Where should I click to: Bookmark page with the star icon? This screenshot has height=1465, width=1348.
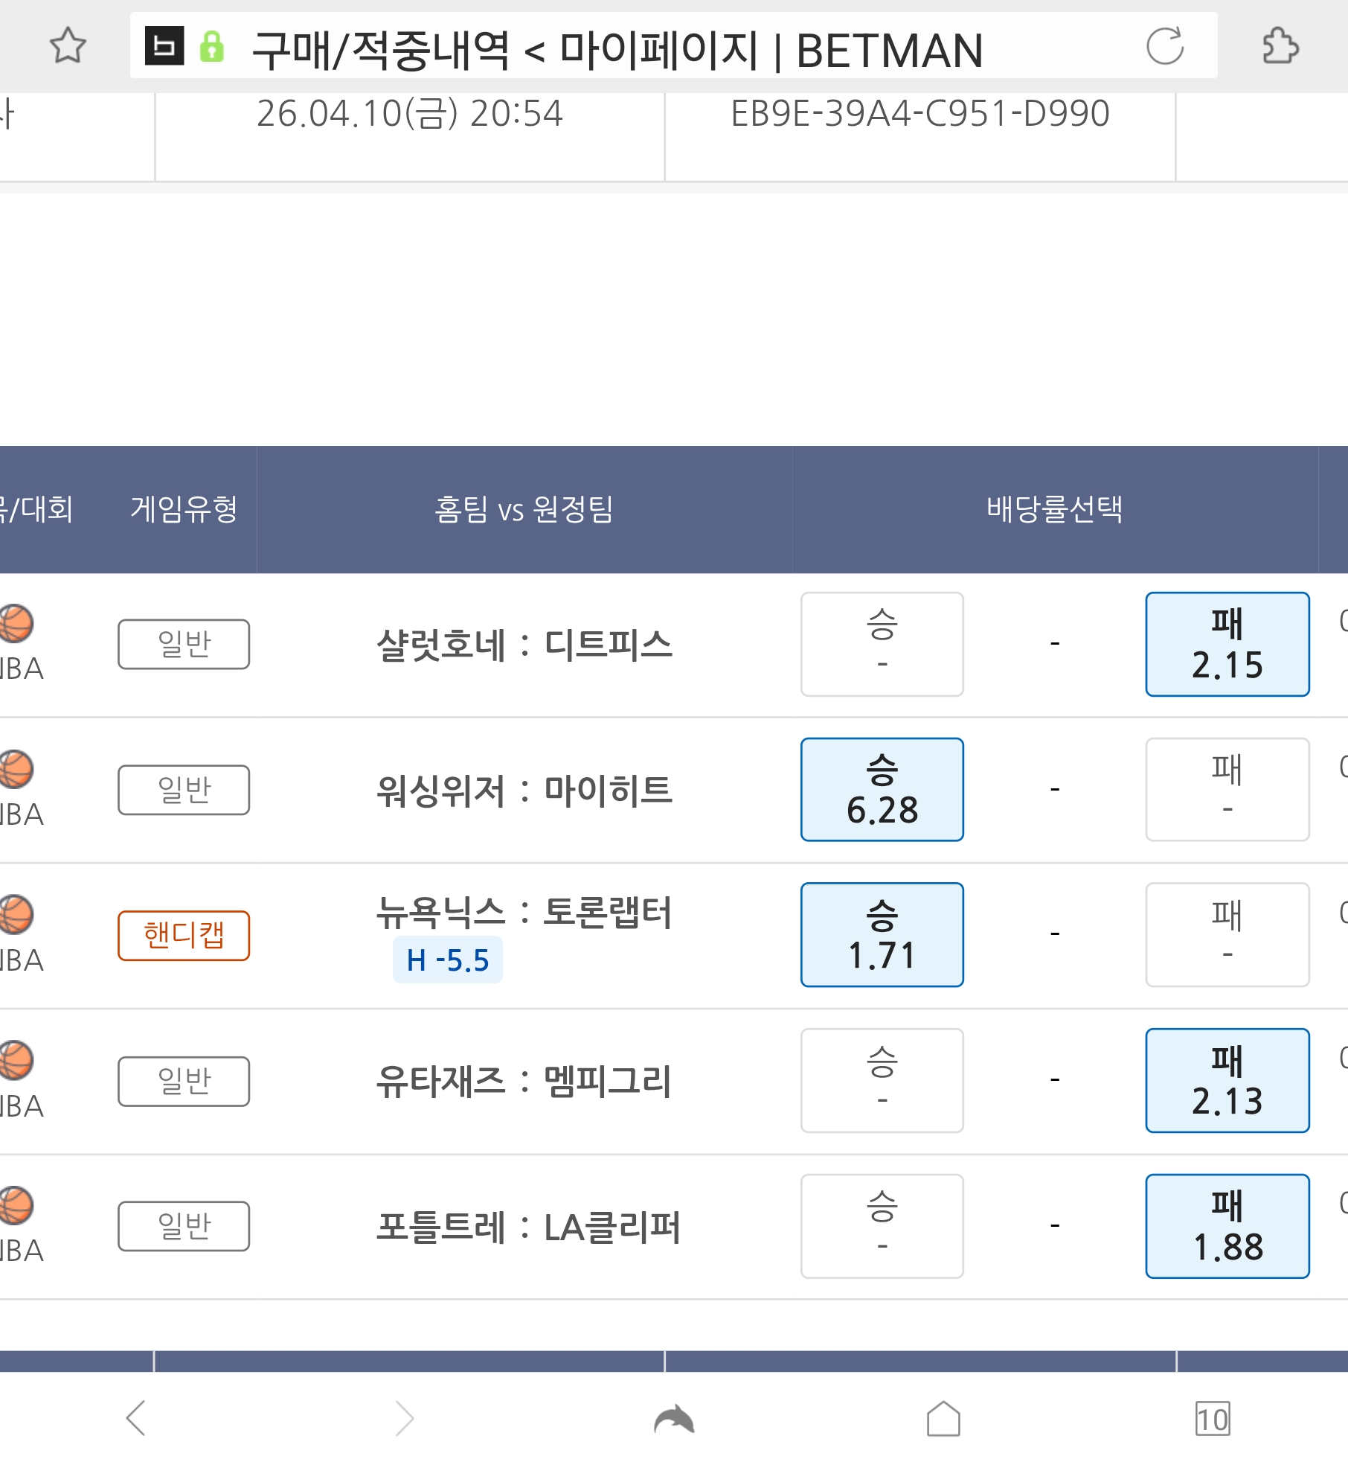pyautogui.click(x=68, y=46)
